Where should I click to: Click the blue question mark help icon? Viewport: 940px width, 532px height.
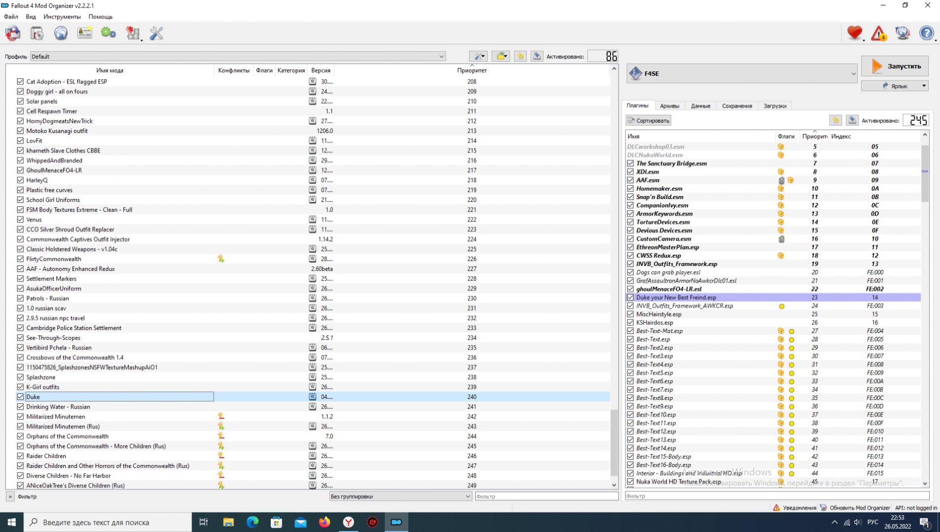coord(926,33)
